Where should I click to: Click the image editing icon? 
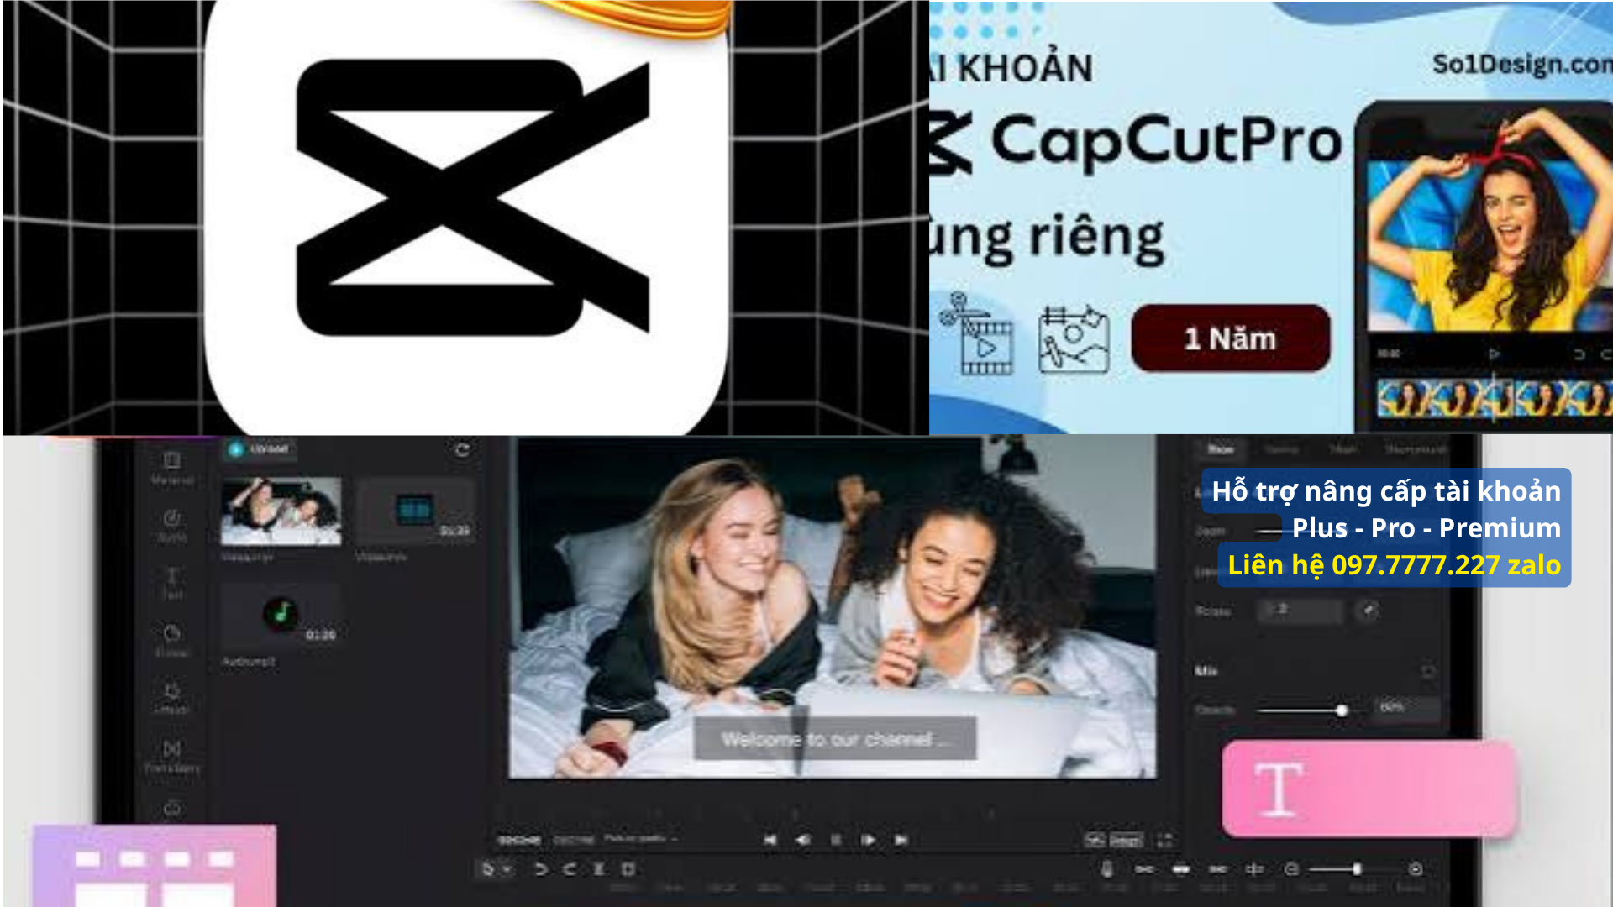pyautogui.click(x=1073, y=339)
